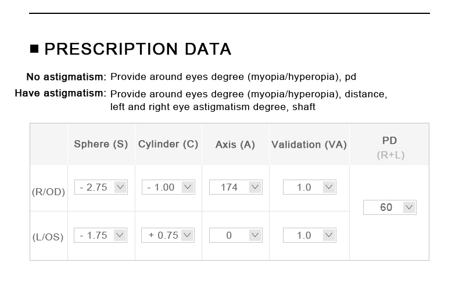Click the arrow icon on R/OD Sphere dropdown

120,187
